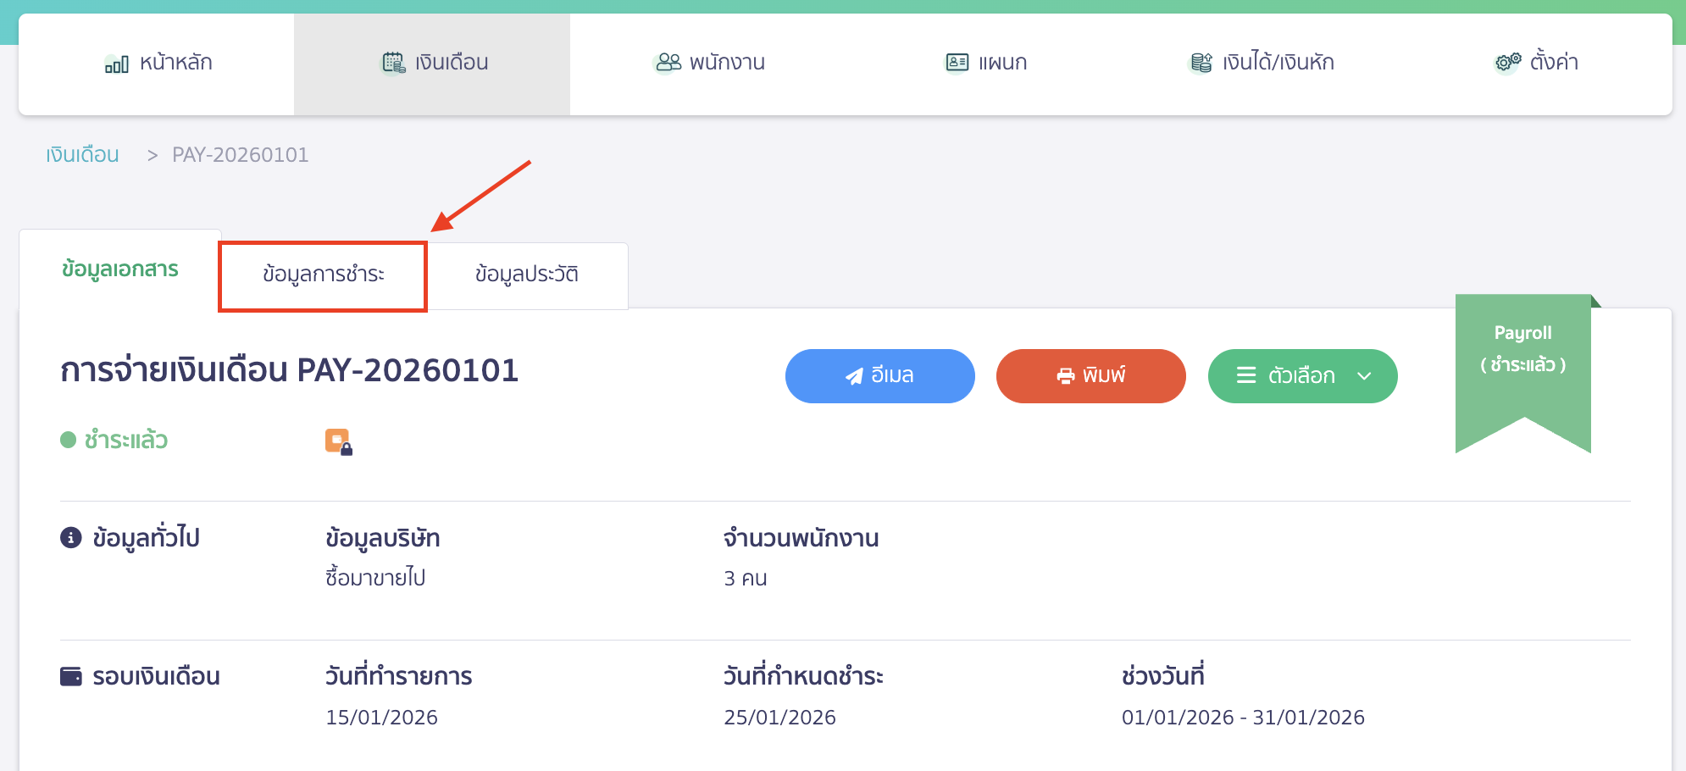Click the home dashboard bar-chart icon
Image resolution: width=1686 pixels, height=771 pixels.
[x=116, y=64]
